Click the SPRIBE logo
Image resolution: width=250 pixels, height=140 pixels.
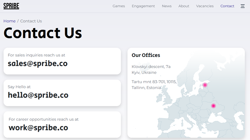point(11,6)
